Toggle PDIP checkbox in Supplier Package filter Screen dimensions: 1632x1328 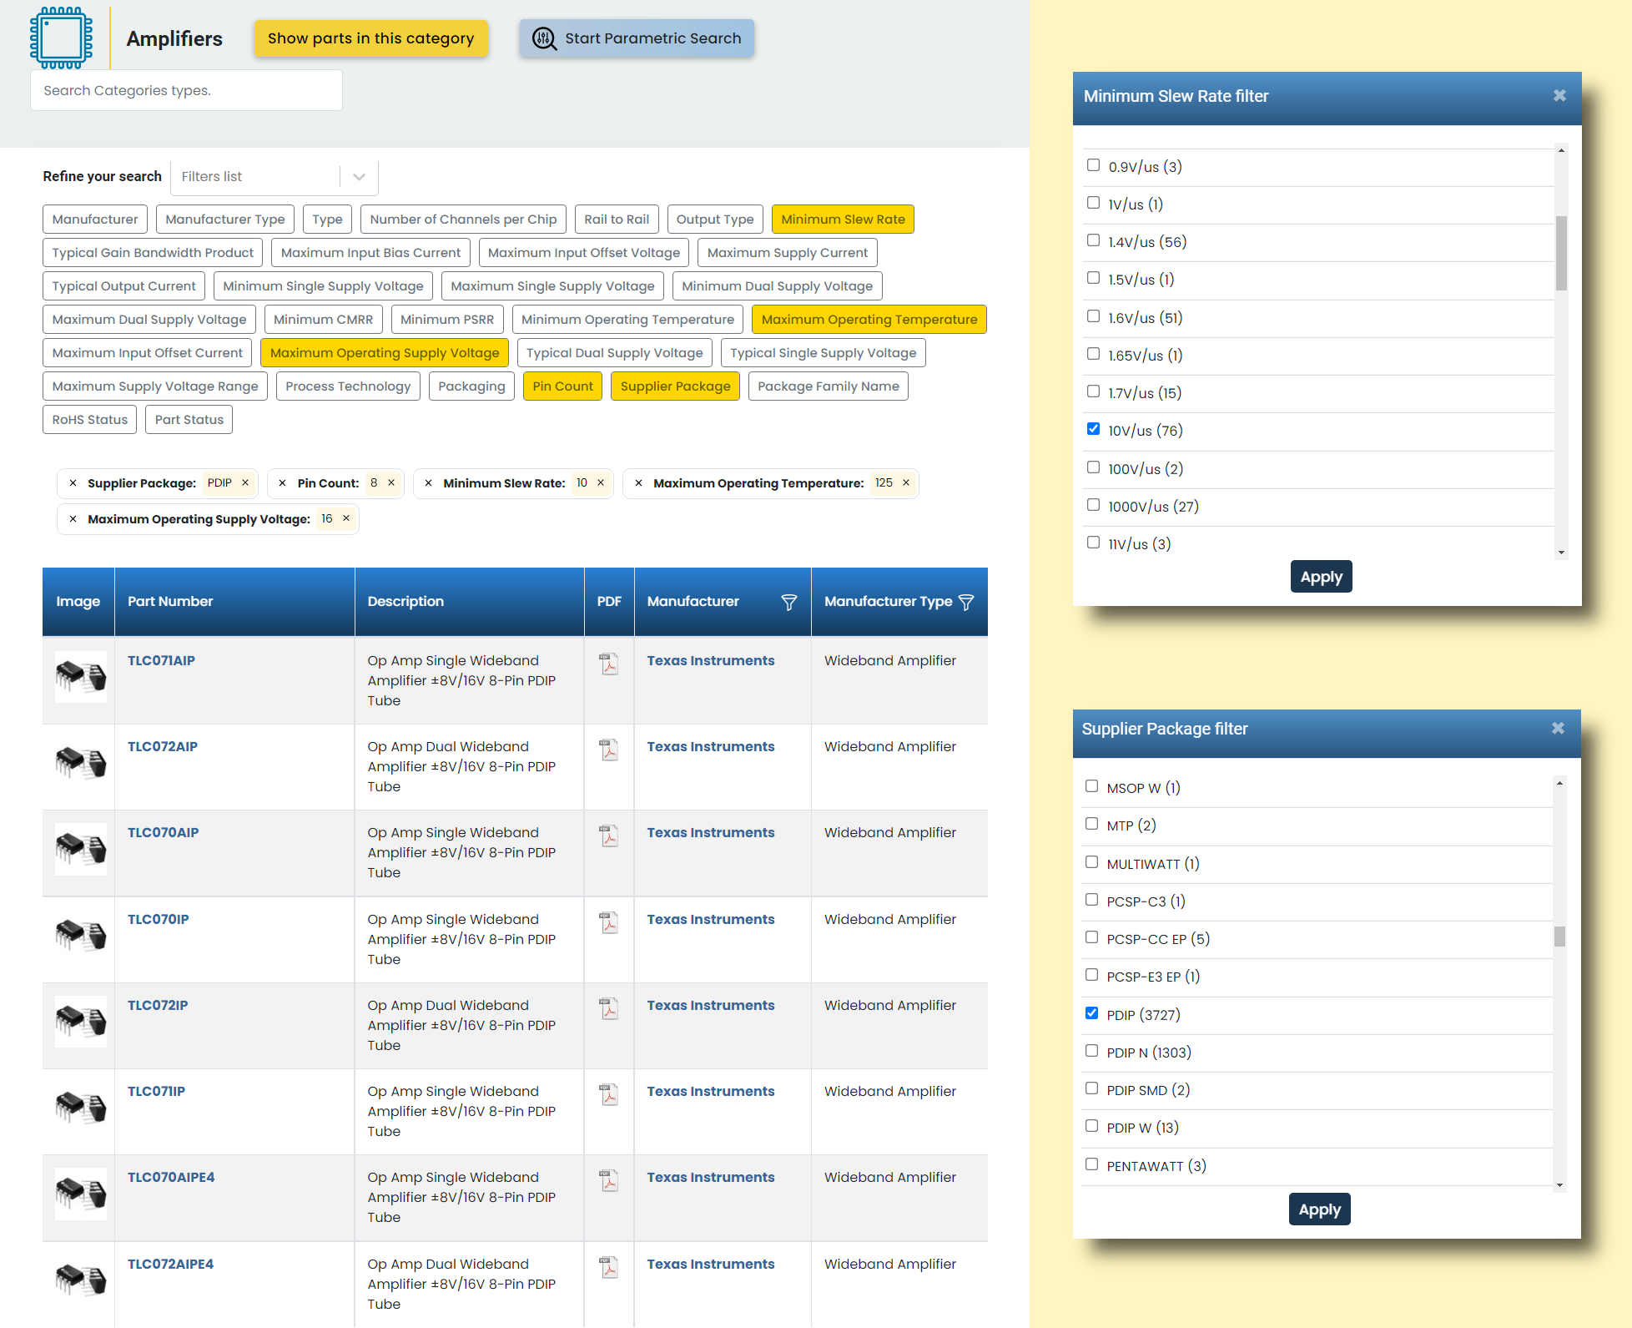click(1093, 1012)
